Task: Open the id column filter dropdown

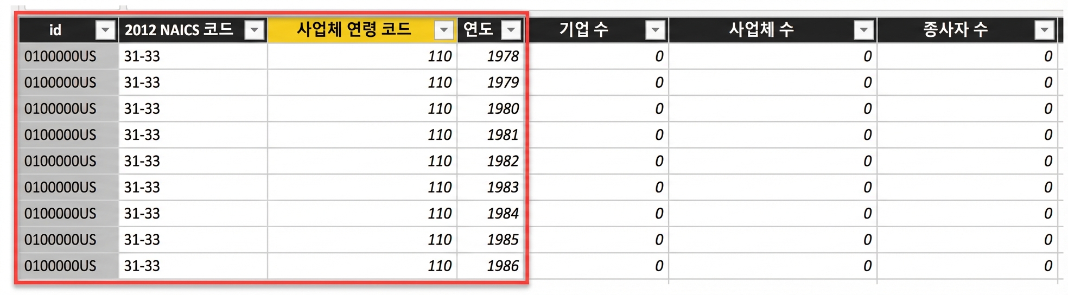Action: (105, 30)
